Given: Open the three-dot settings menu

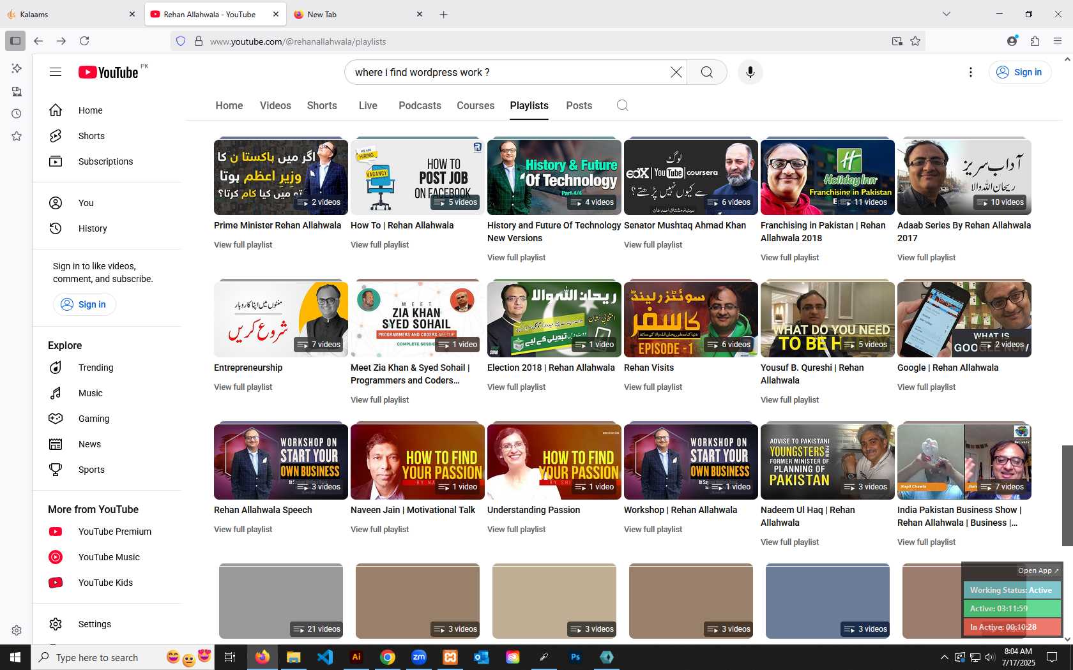Looking at the screenshot, I should [970, 72].
